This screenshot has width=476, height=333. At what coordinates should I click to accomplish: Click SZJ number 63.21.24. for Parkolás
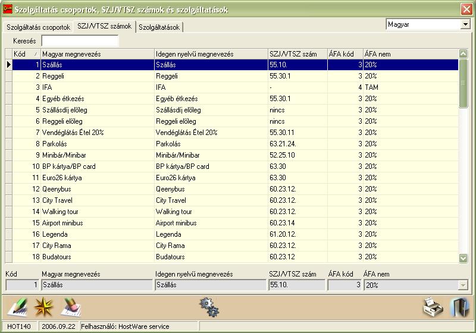(283, 144)
